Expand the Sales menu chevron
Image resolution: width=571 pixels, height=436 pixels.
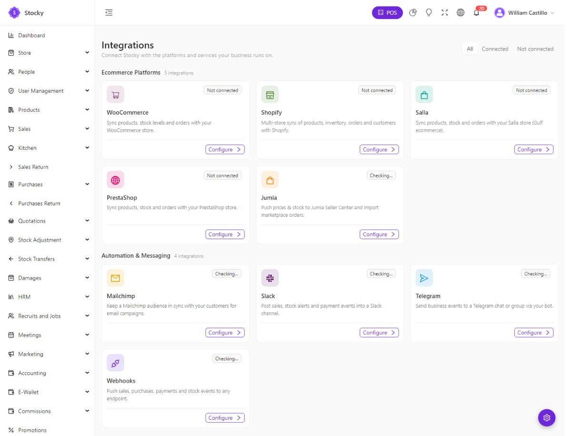tap(87, 129)
